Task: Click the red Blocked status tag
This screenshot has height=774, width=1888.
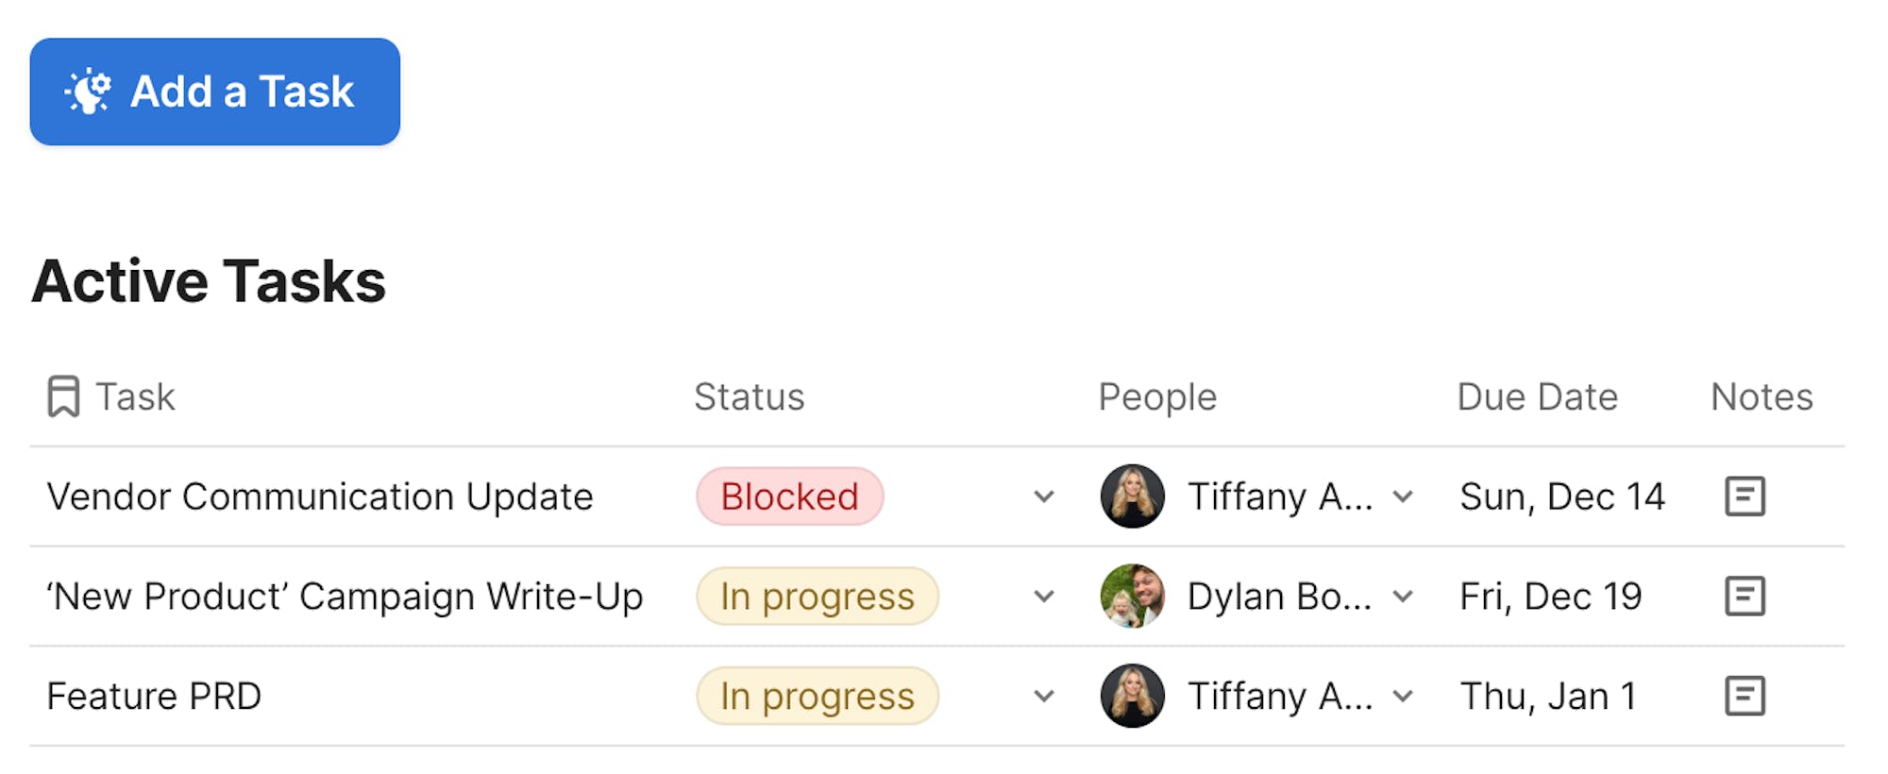Action: 789,496
